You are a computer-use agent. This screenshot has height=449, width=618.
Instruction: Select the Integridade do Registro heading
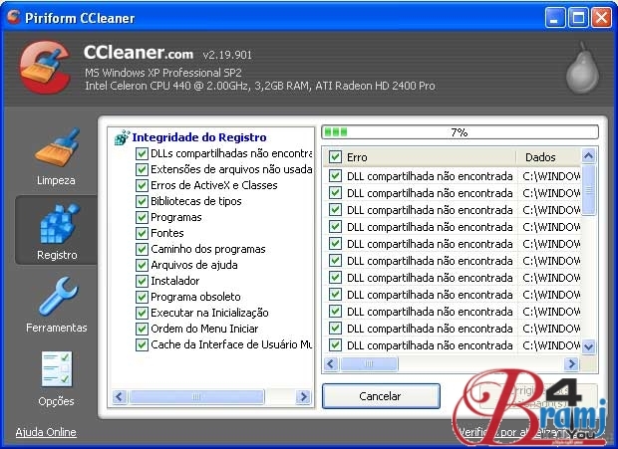point(199,137)
